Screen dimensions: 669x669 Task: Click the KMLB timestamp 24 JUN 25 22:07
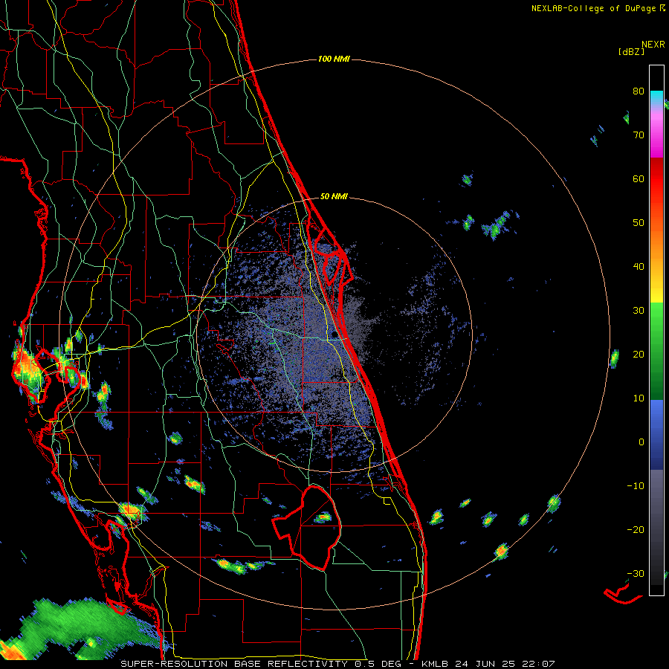tap(488, 664)
